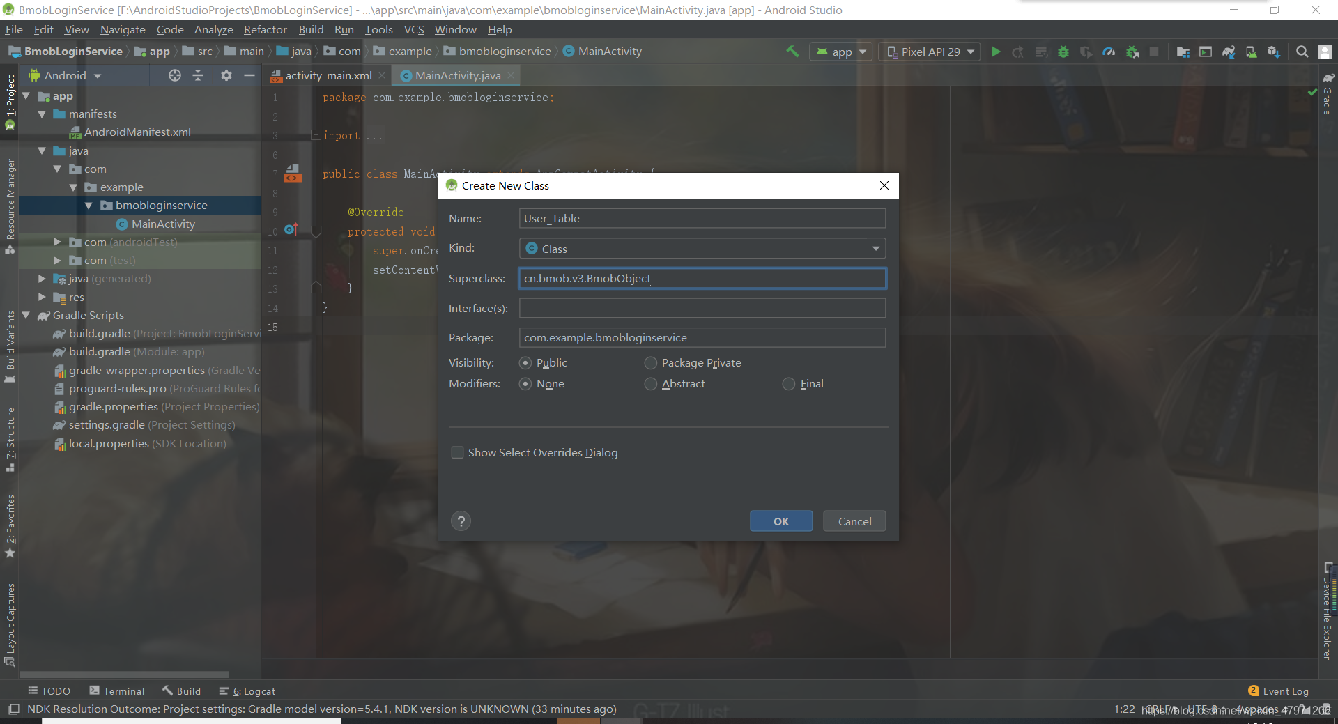Open the Profiler gauge icon
The image size is (1338, 724).
[x=1109, y=52]
